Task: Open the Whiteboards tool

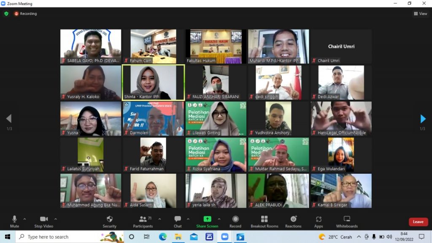Action: pos(347,221)
